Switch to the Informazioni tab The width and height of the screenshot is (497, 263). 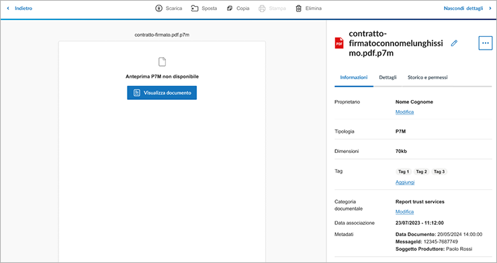pos(354,77)
